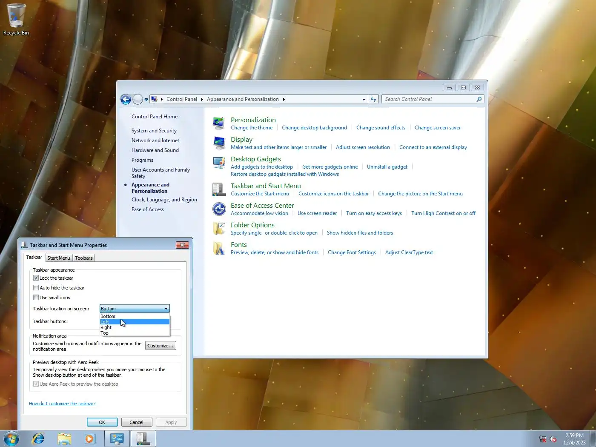The width and height of the screenshot is (596, 447).
Task: Choose Left from the location list
Action: [x=135, y=322]
